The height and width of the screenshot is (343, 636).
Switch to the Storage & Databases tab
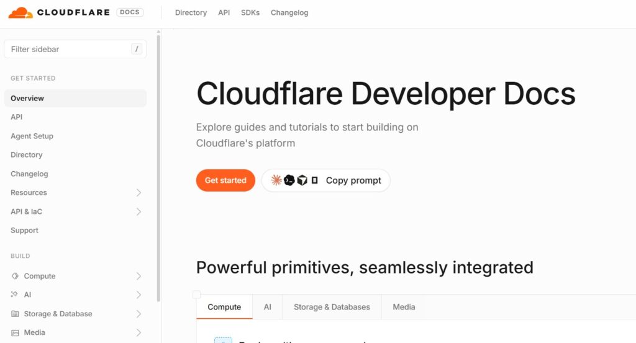click(332, 307)
